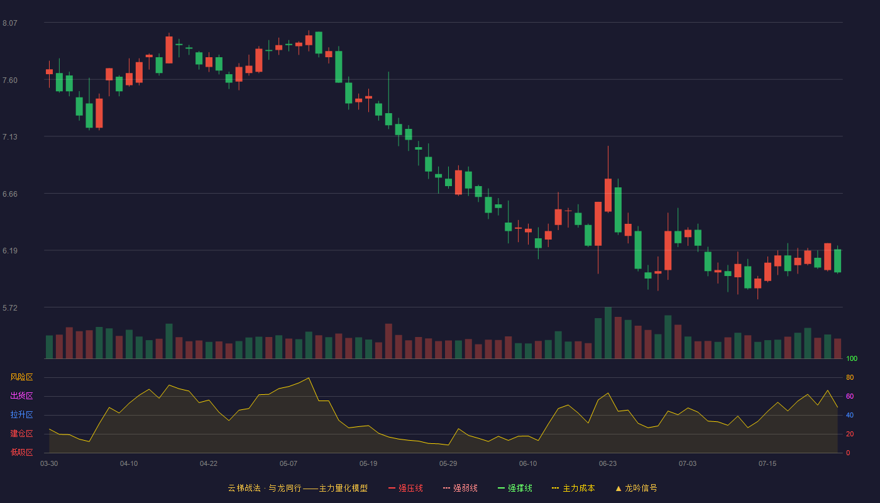
Task: Click the title 云梯战法 · 与龙同行——主力量化模型
Action: coord(297,488)
